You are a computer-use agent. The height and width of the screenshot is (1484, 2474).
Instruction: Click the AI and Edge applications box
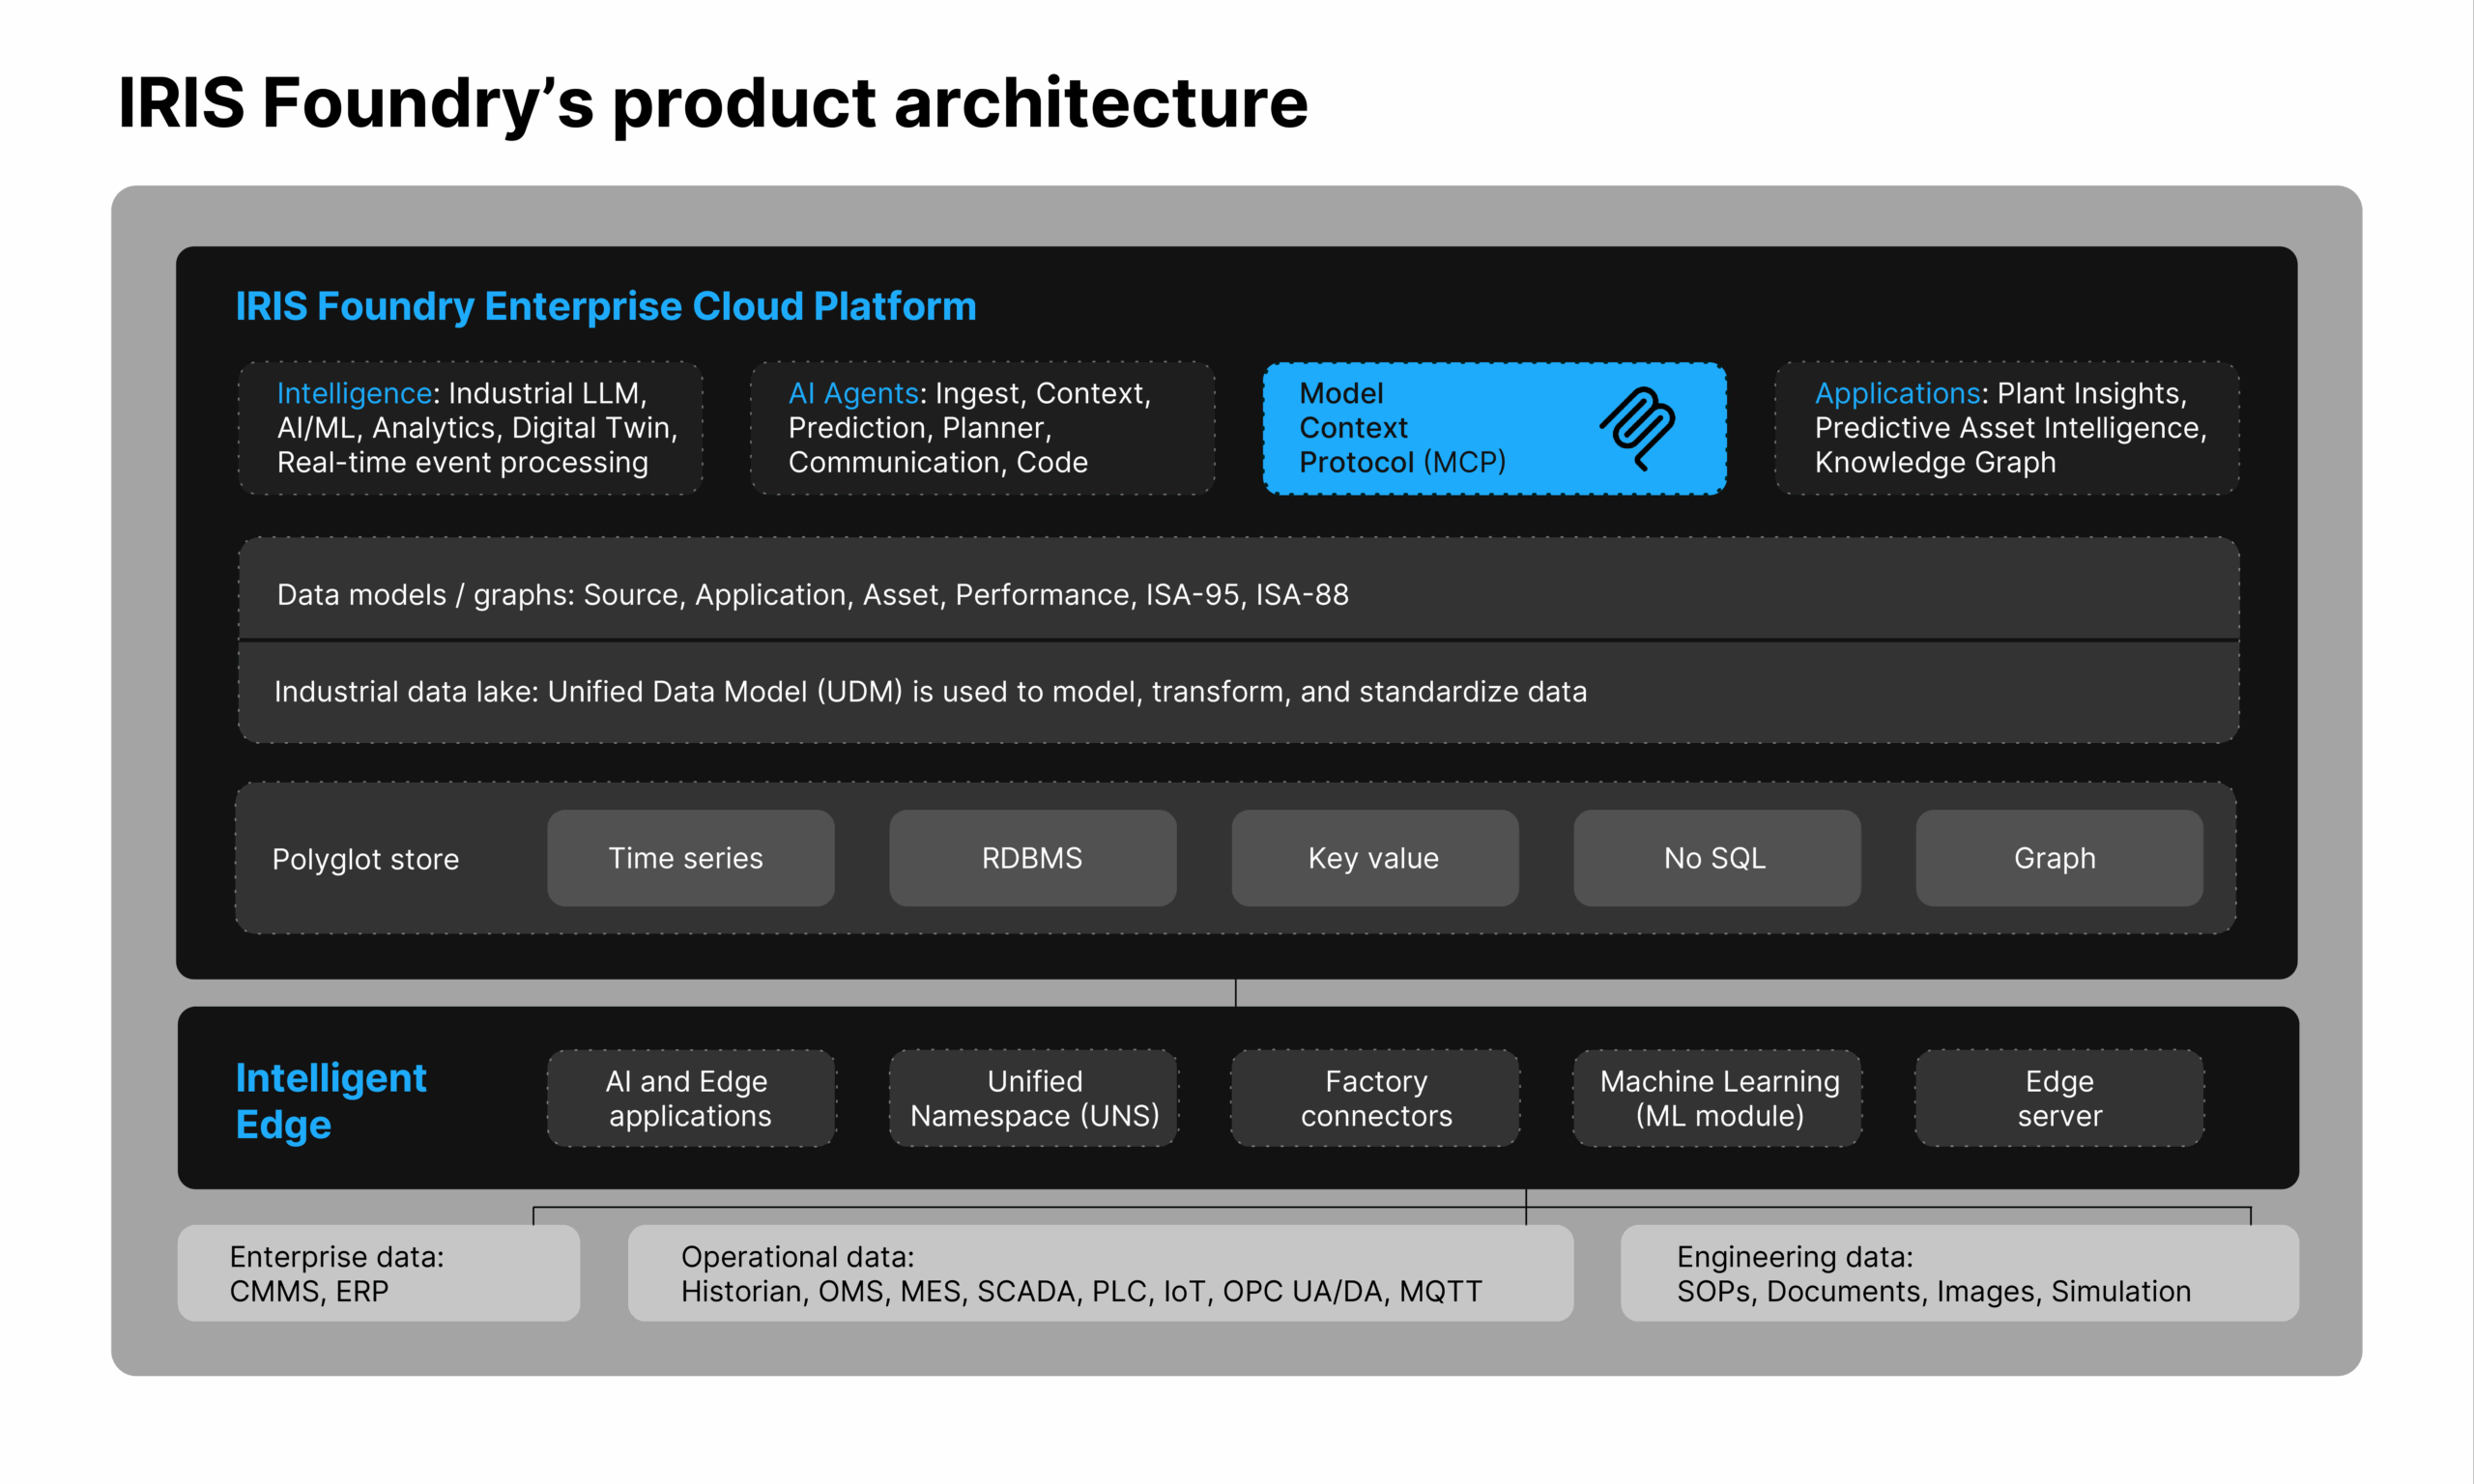pos(691,1098)
